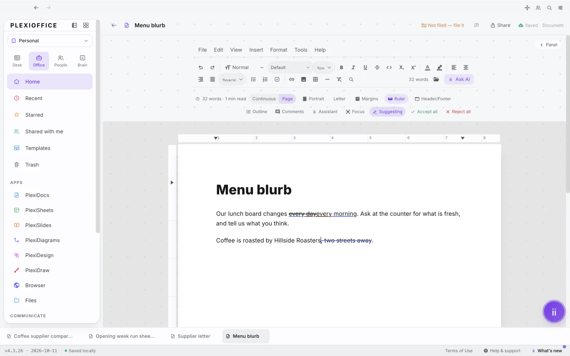Apply superscript formatting
570x356 pixels.
pos(413,67)
